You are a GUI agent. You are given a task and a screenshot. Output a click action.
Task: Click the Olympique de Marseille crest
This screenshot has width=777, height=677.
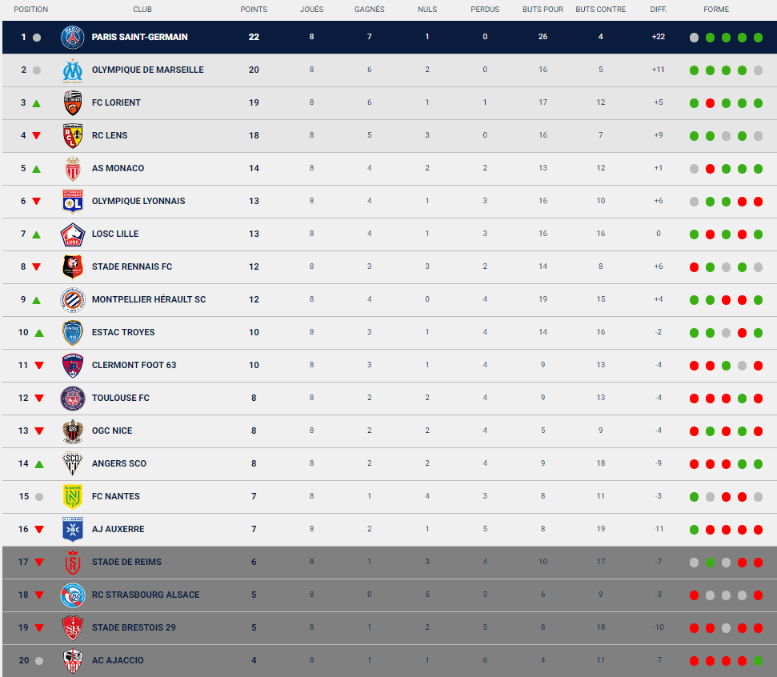[x=73, y=70]
